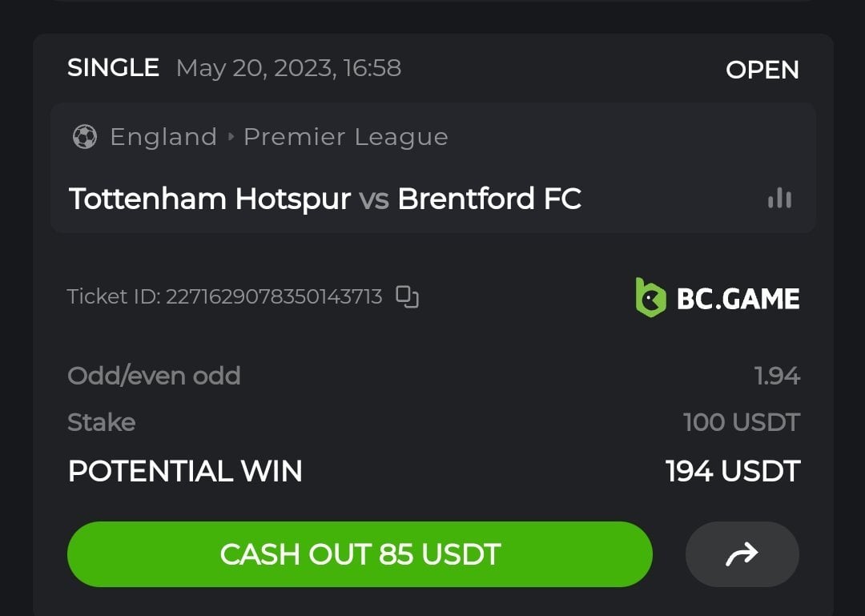Select the 1.94 odds value

pyautogui.click(x=777, y=376)
